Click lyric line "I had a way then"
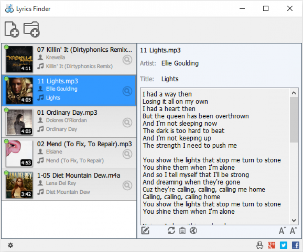 tap(167, 94)
